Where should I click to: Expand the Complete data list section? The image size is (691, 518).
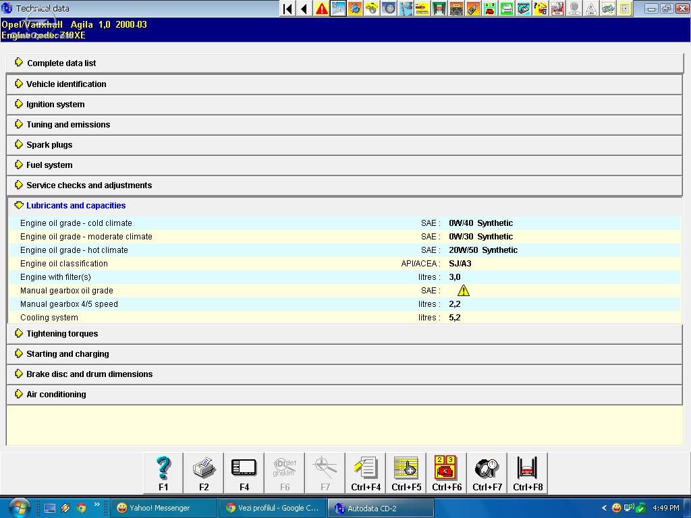point(345,63)
